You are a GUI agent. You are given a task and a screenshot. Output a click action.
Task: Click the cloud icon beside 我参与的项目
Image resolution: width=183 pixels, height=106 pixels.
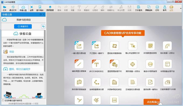point(4,20)
